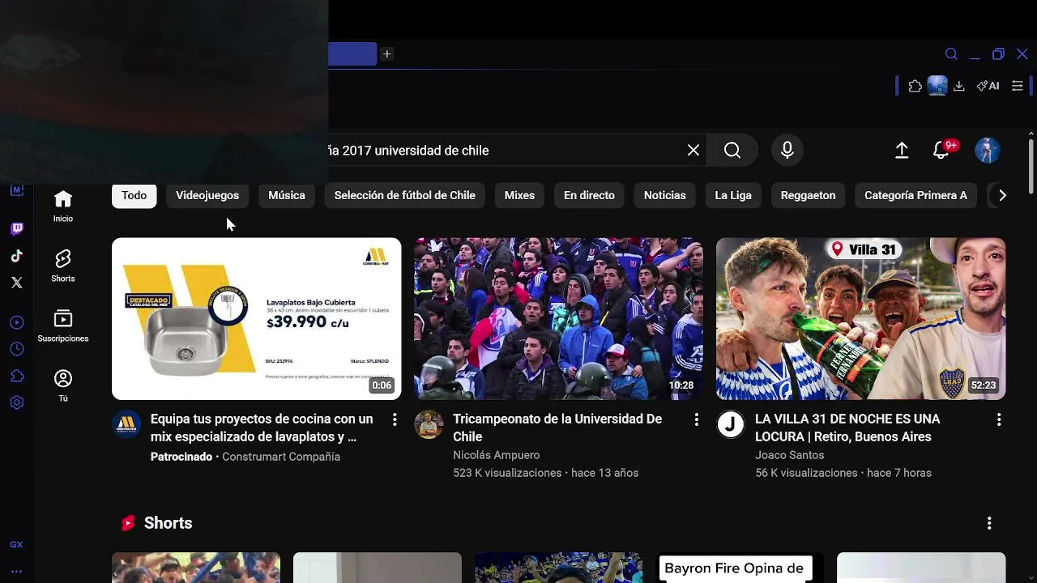
Task: Open the Lavaplatos ad thumbnail
Action: 256,318
